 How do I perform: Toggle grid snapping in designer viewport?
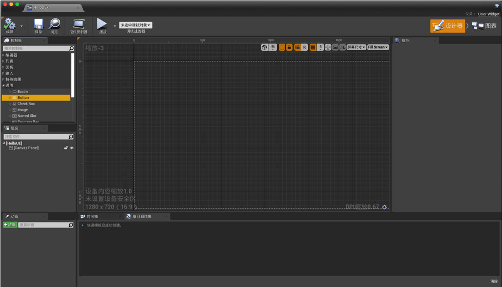(313, 47)
